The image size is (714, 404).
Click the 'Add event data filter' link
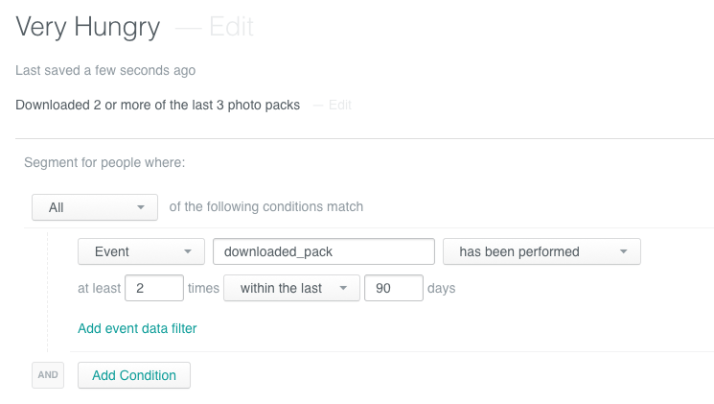[x=137, y=328]
